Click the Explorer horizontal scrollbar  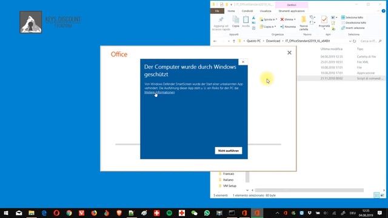(309, 190)
